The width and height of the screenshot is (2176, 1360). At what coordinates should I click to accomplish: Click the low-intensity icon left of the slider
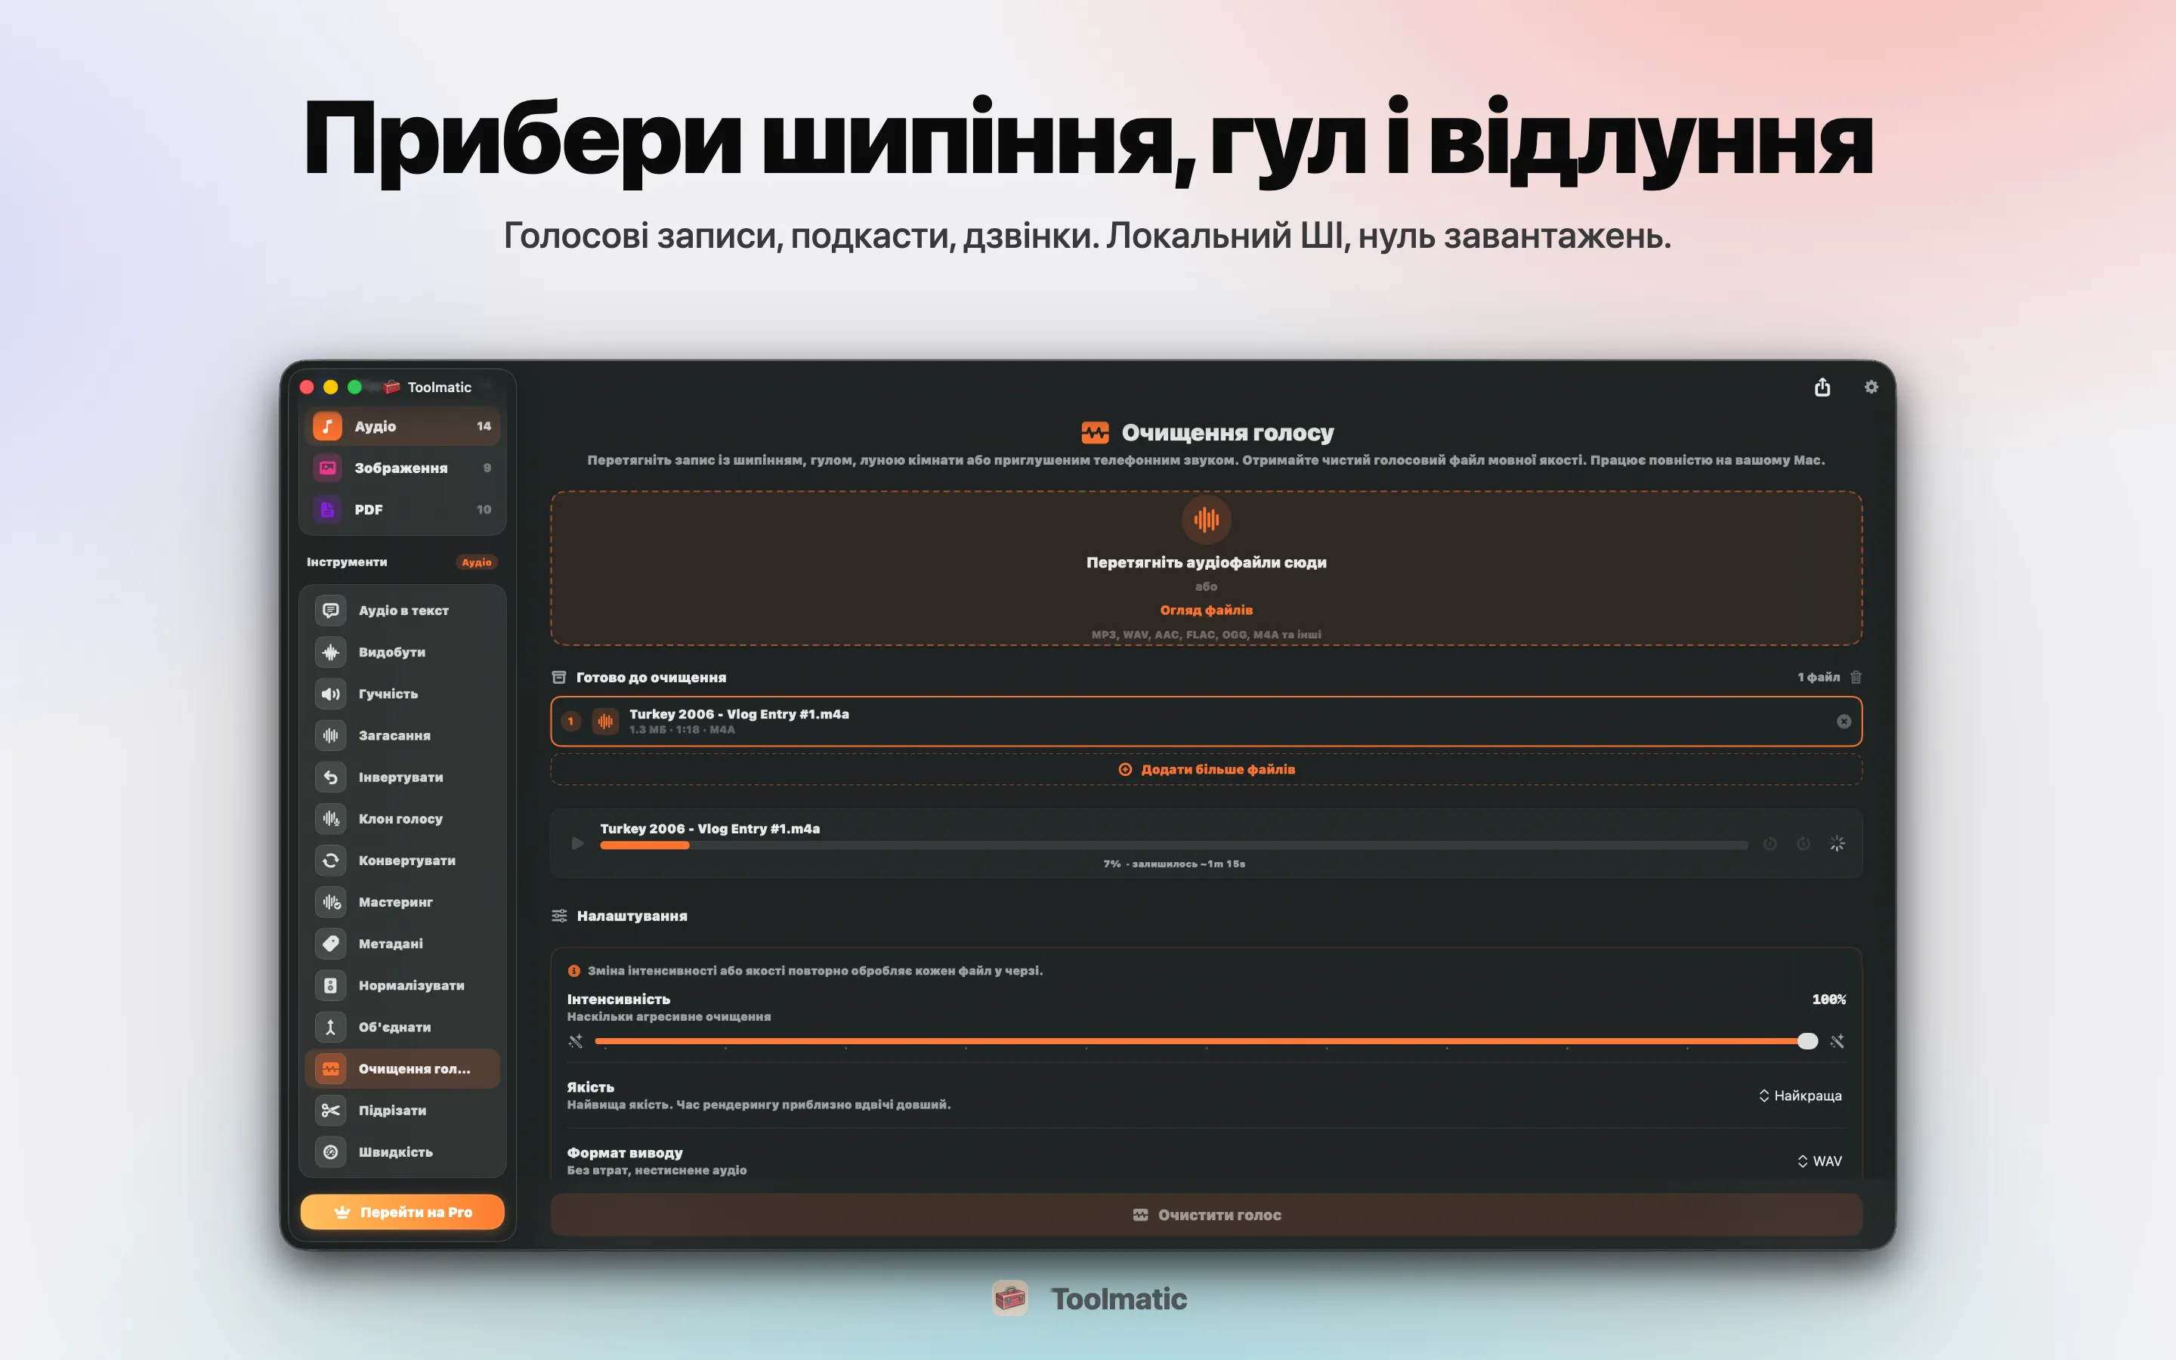(x=576, y=1040)
